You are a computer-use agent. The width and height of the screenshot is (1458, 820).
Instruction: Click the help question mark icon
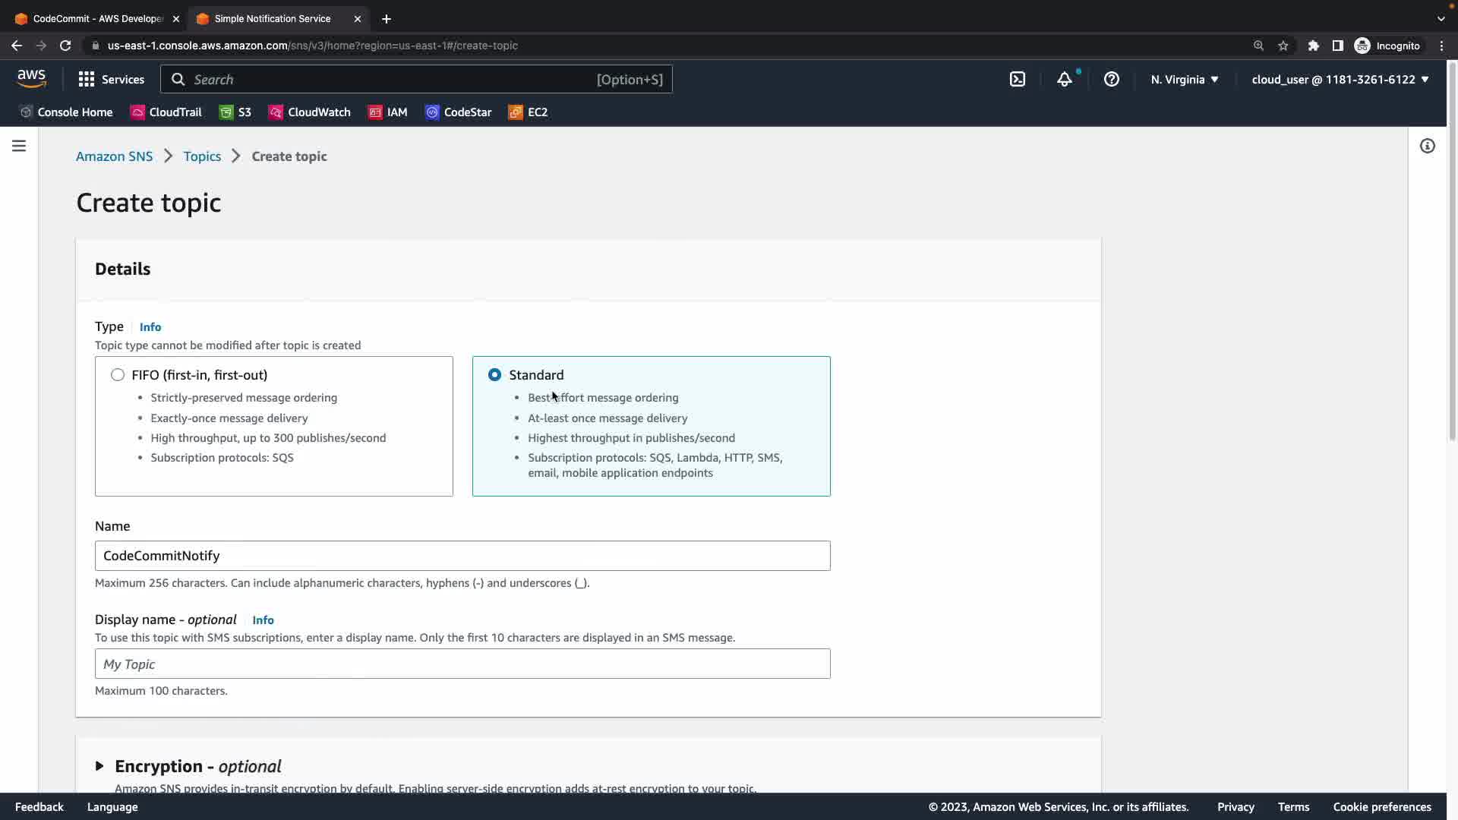coord(1112,80)
